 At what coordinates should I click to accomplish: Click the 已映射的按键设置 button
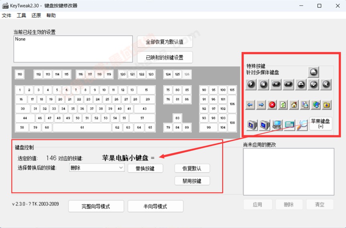tap(165, 57)
